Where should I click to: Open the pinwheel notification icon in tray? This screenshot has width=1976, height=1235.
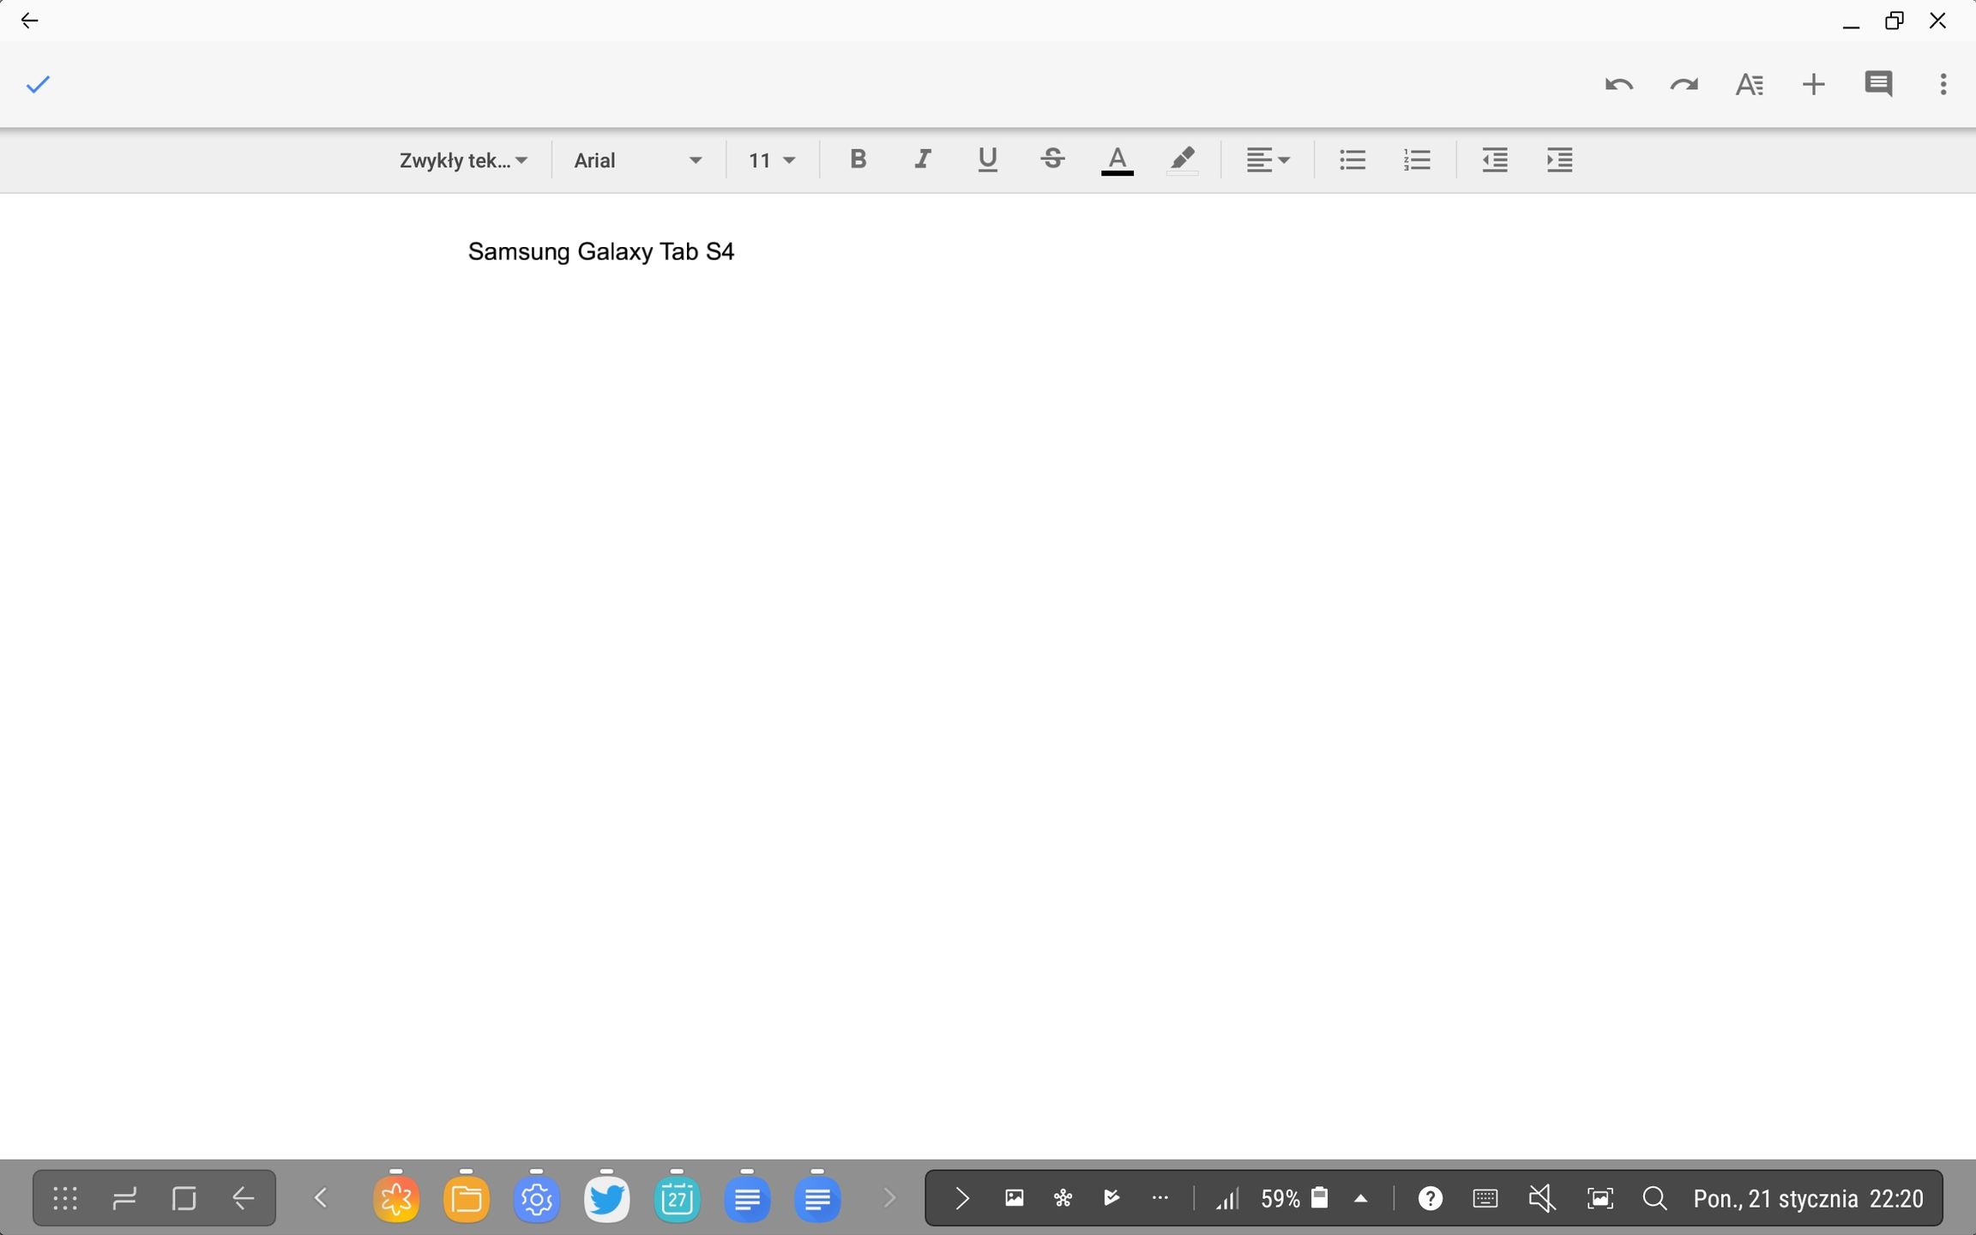click(x=1063, y=1197)
